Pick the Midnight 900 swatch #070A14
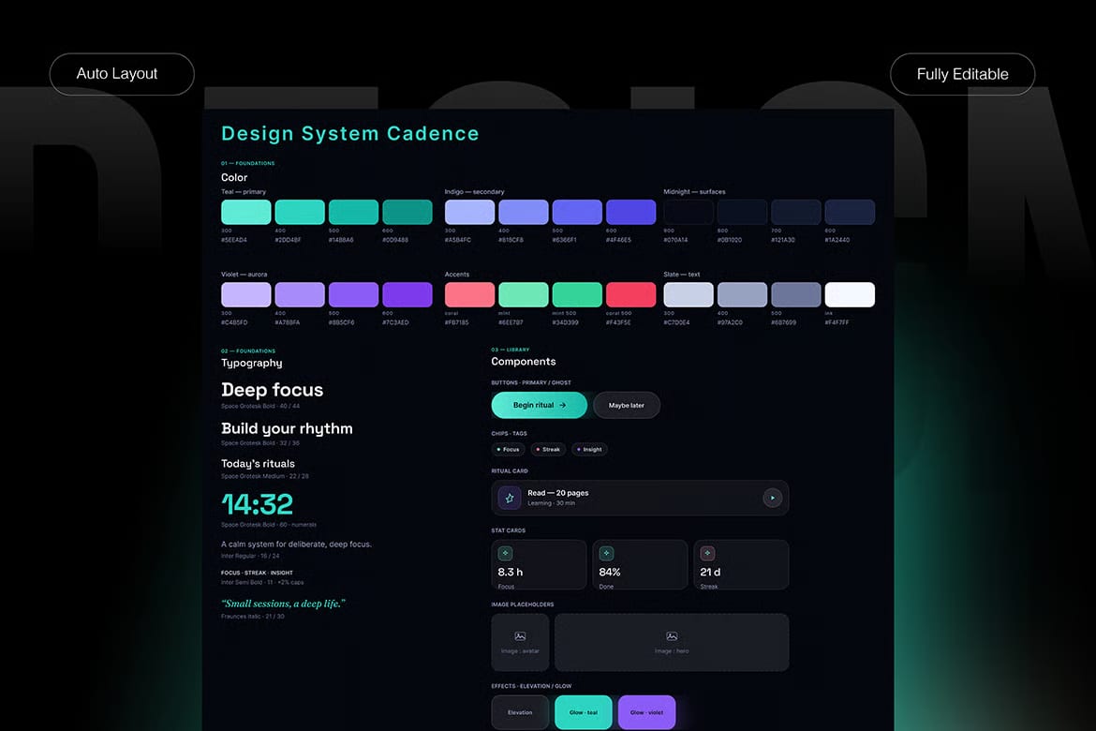The width and height of the screenshot is (1096, 731). (689, 212)
